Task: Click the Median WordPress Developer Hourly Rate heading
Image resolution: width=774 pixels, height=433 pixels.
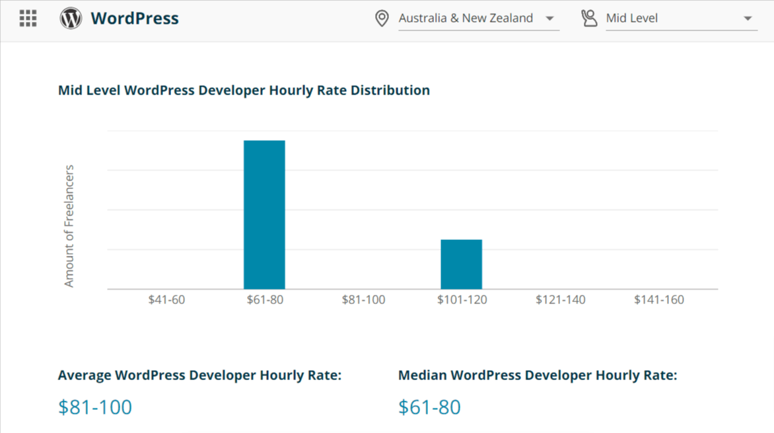Action: pos(537,375)
